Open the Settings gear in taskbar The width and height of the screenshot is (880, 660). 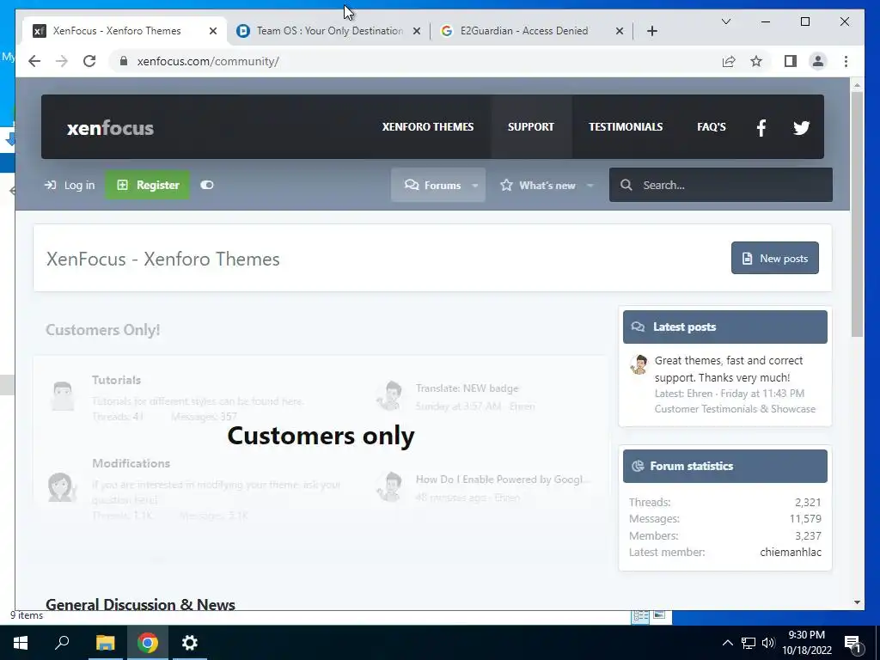coord(190,643)
